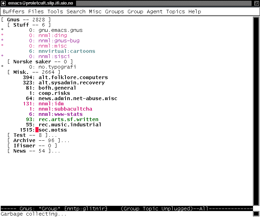Click the vertical scrollbar thumb
This screenshot has height=217, width=260.
click(x=256, y=111)
